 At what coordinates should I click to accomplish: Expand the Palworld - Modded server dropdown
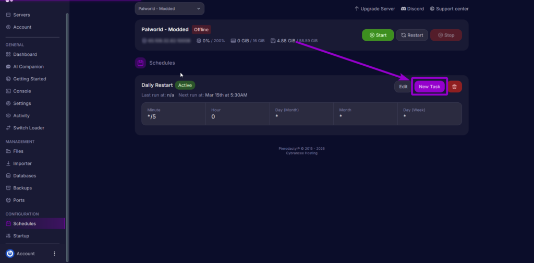tap(169, 9)
